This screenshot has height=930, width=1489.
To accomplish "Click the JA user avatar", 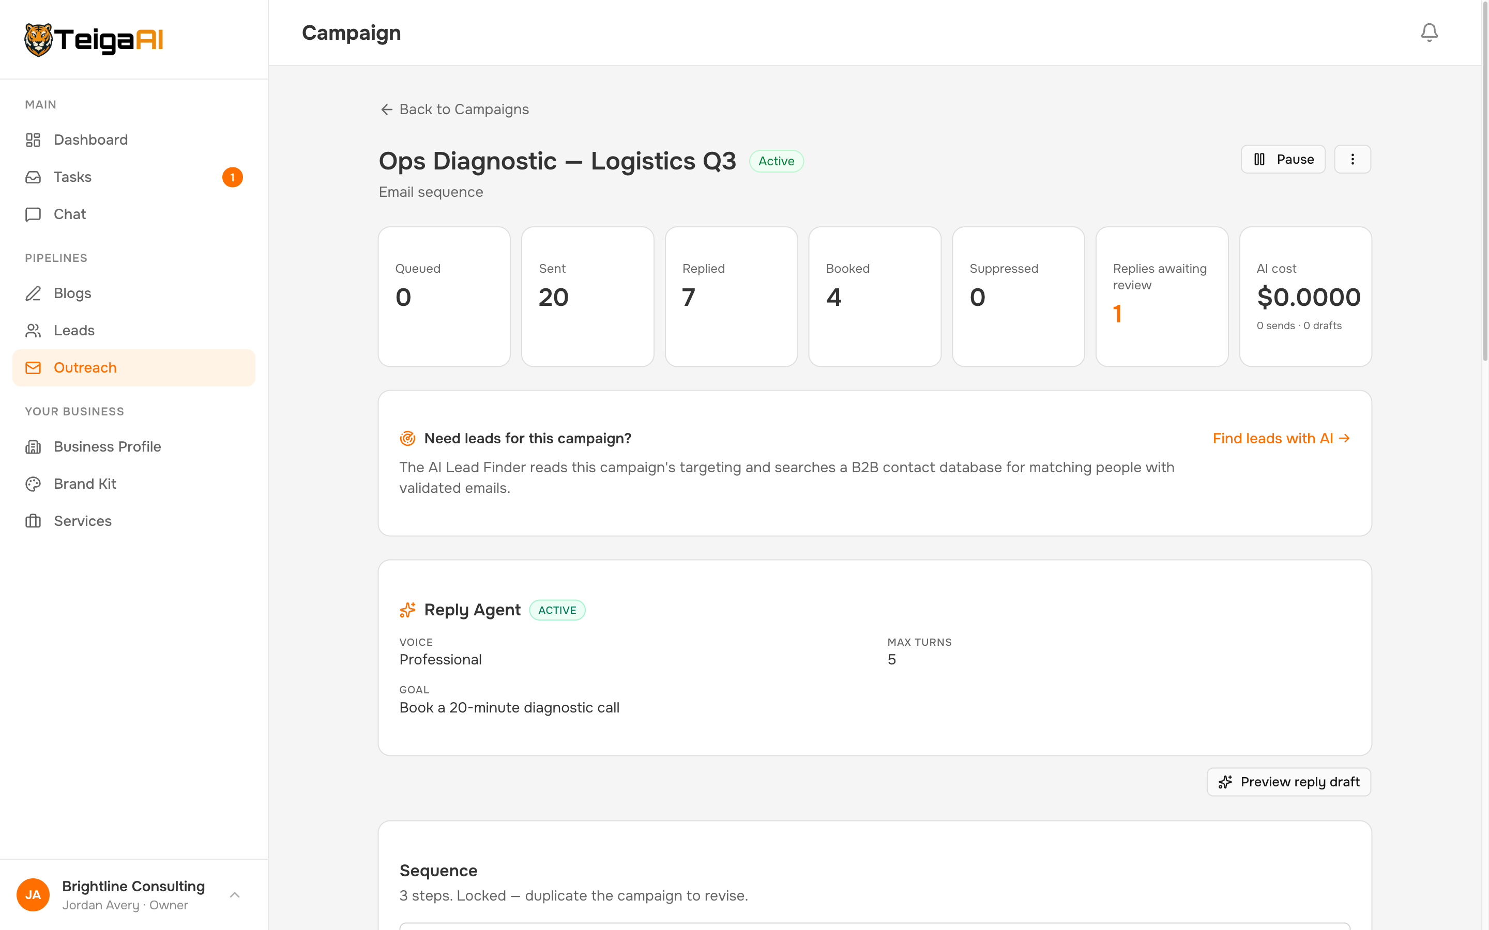I will 33,894.
